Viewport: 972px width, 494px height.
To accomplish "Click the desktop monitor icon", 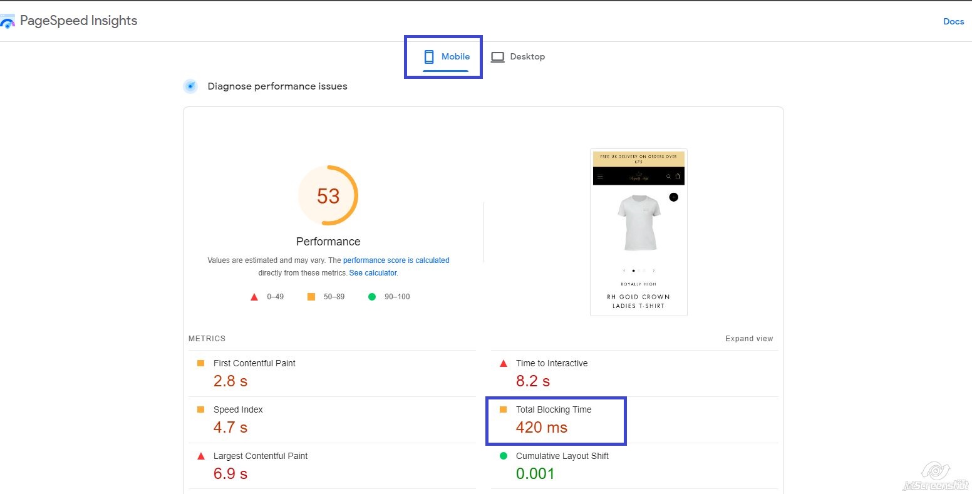I will pos(497,57).
